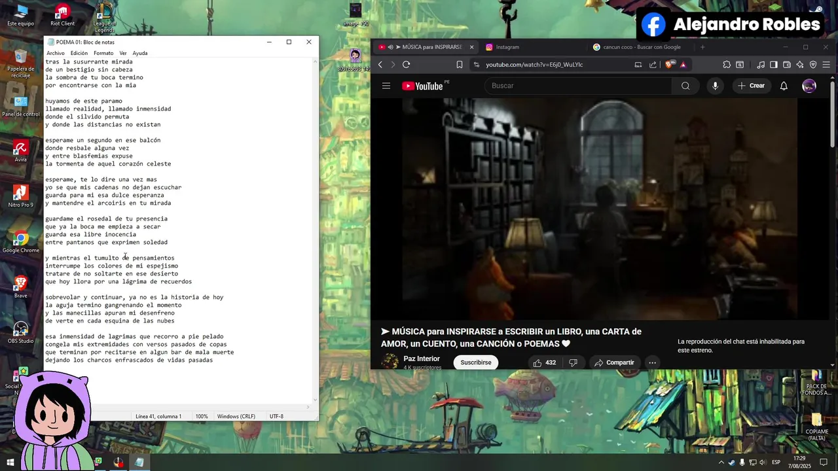
Task: Open browser extensions puzzle icon
Action: pyautogui.click(x=727, y=65)
